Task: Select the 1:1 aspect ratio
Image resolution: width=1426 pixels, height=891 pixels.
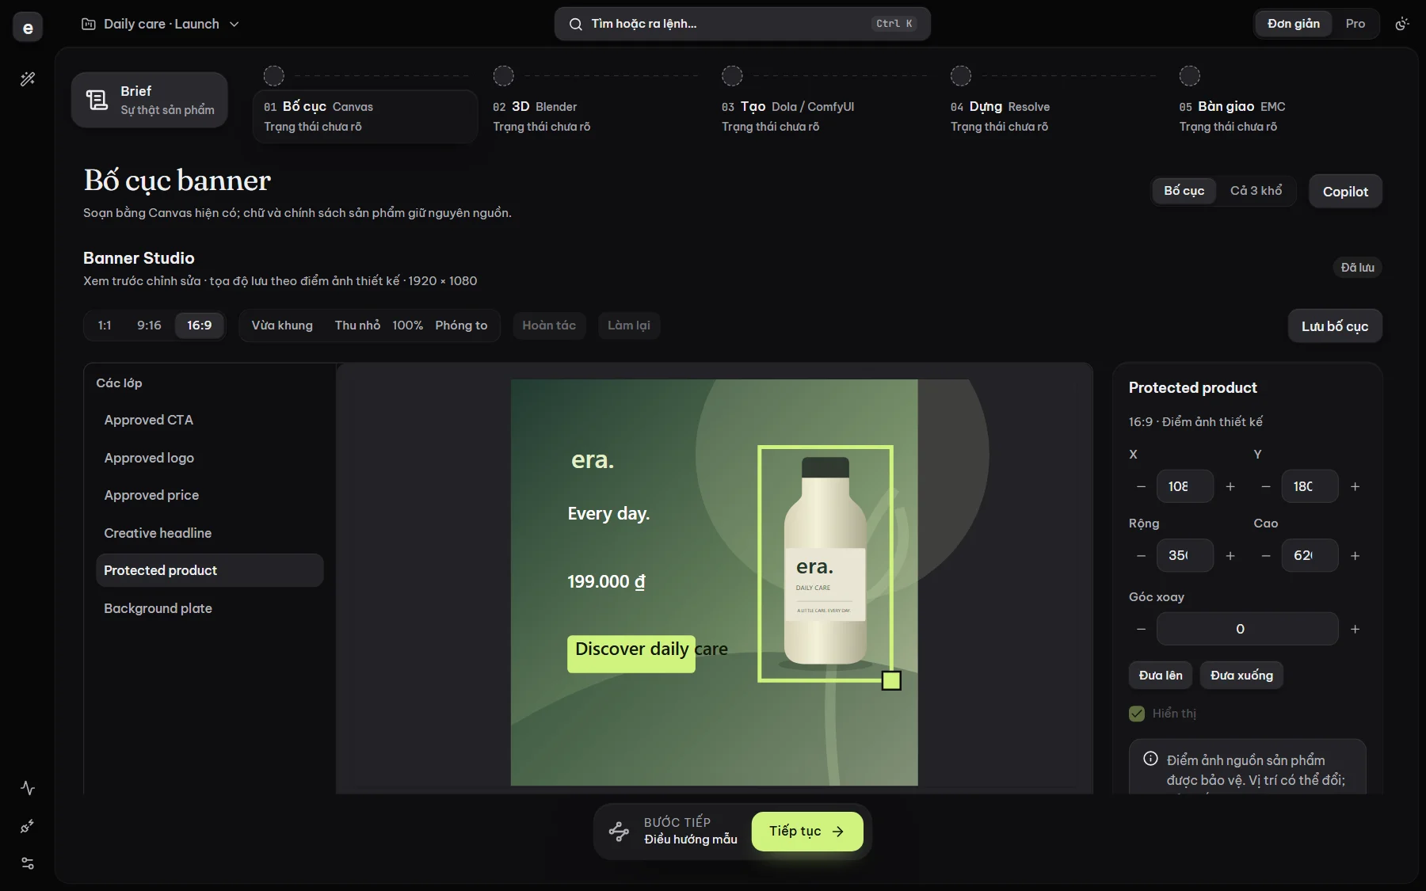Action: [105, 326]
